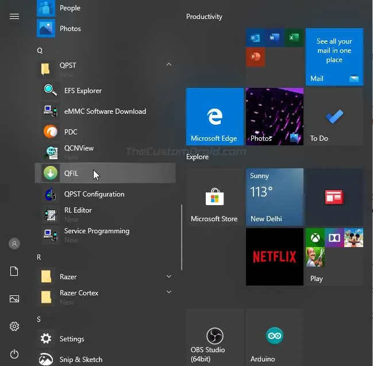The height and width of the screenshot is (366, 373).
Task: Click the QPST Configuration label
Action: pos(94,194)
